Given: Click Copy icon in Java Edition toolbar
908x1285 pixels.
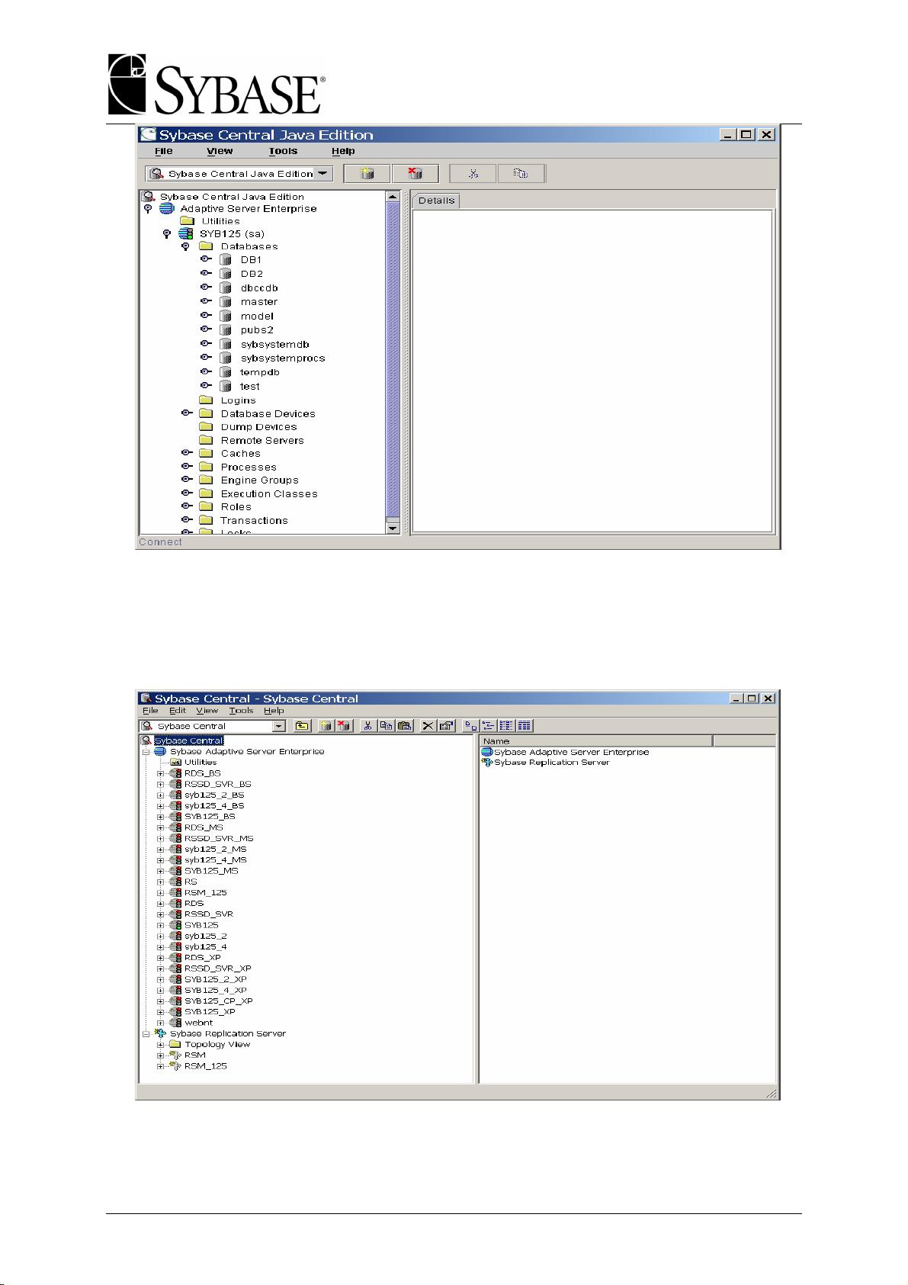Looking at the screenshot, I should [x=521, y=174].
